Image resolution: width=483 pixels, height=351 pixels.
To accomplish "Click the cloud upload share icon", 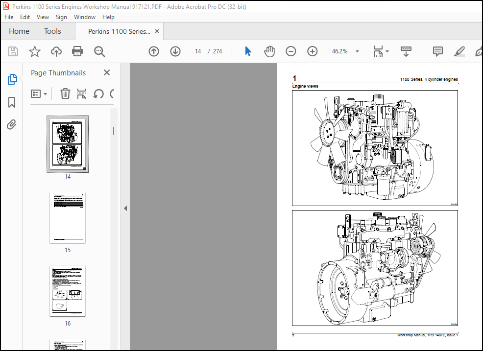I will click(x=56, y=51).
